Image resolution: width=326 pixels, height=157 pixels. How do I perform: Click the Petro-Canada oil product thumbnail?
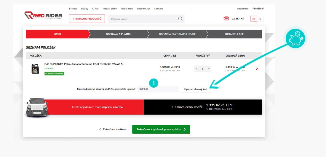(35, 69)
